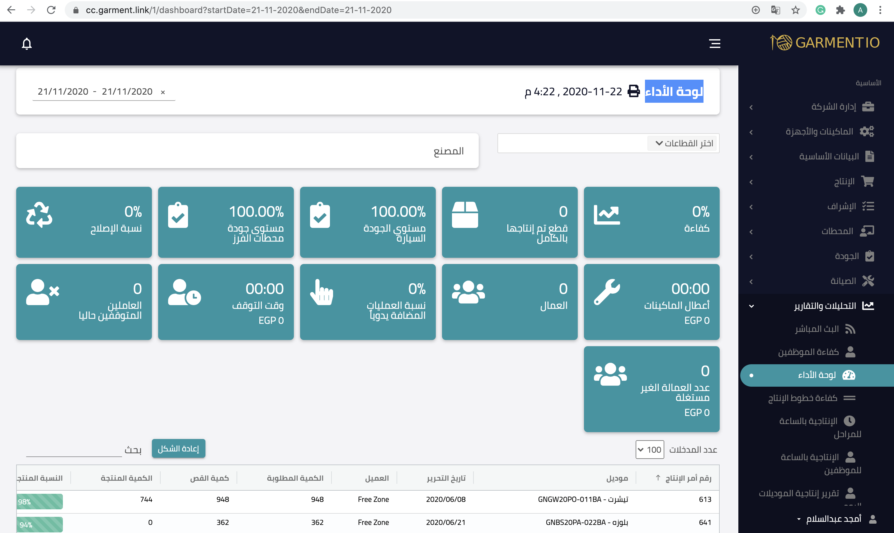This screenshot has width=894, height=533.
Task: Click the checklist icon for الإشراف
Action: coord(868,206)
